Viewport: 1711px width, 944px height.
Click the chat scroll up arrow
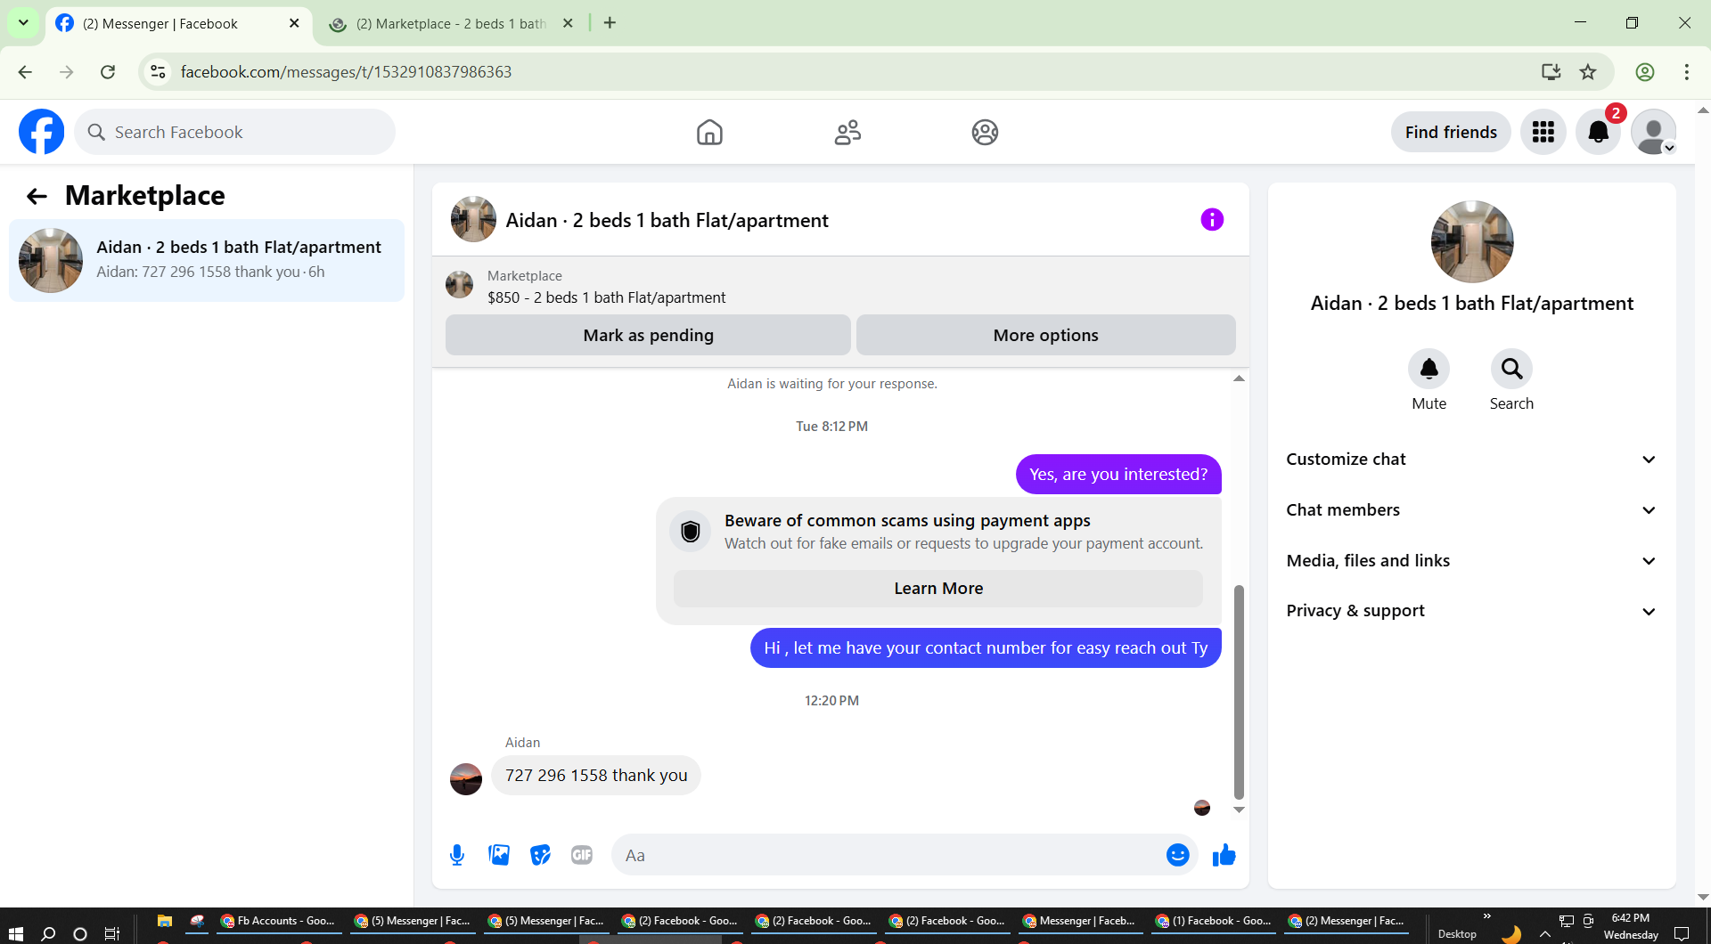tap(1239, 378)
